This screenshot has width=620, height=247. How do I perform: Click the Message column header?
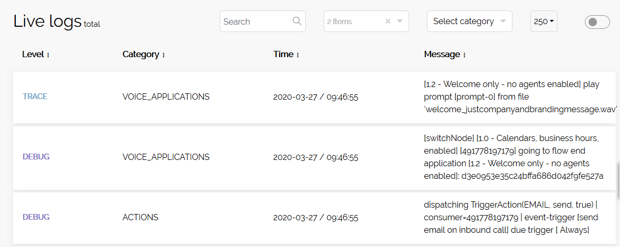click(442, 55)
